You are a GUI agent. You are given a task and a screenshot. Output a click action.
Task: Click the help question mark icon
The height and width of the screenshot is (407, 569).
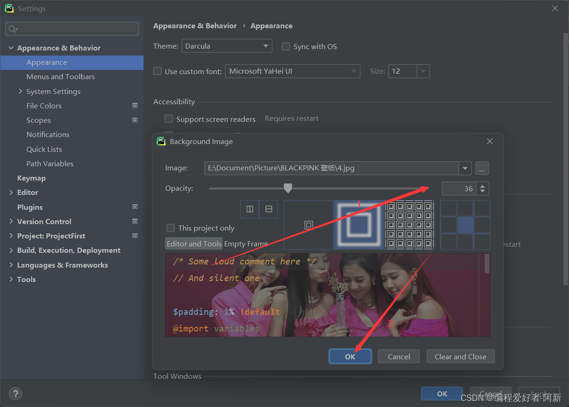[15, 394]
